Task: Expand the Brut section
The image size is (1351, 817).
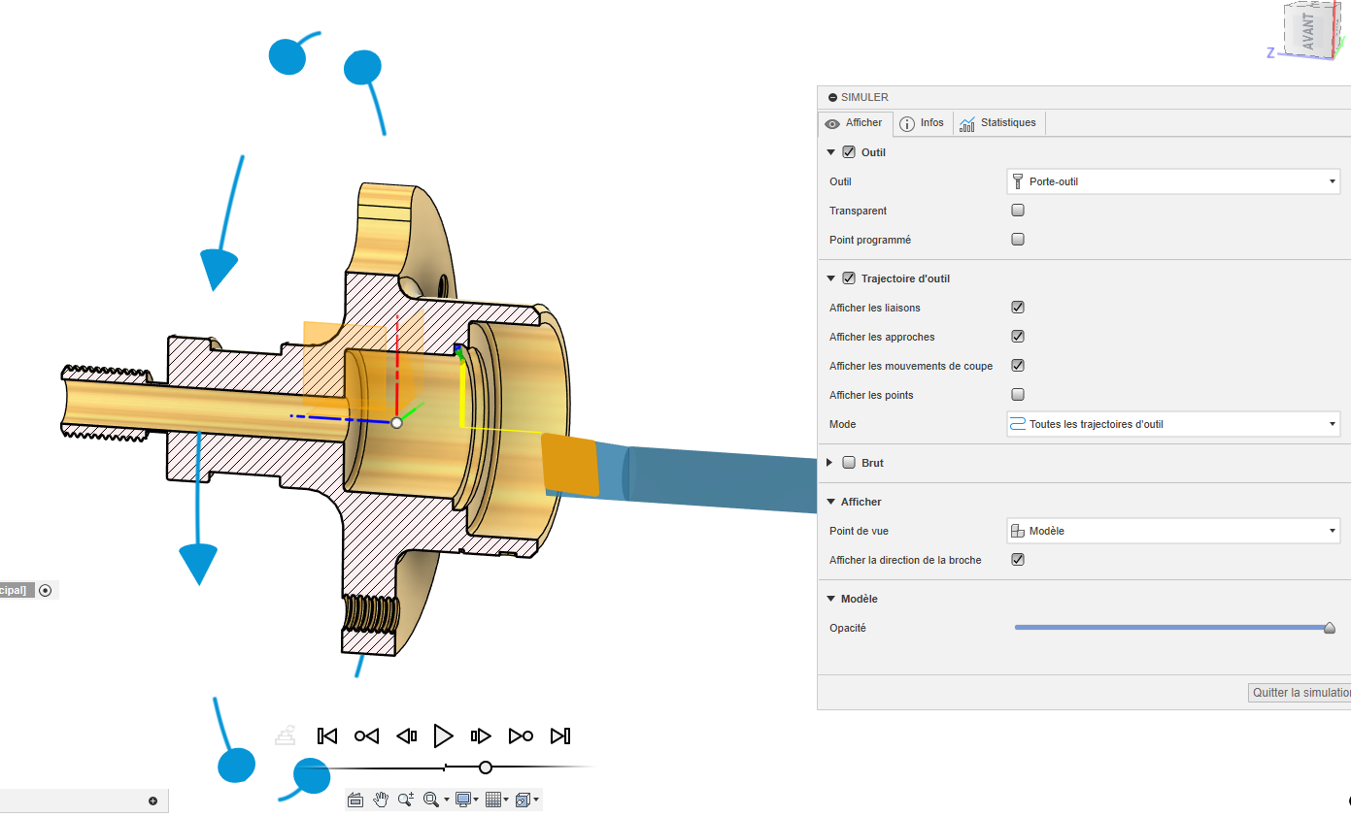Action: (830, 463)
